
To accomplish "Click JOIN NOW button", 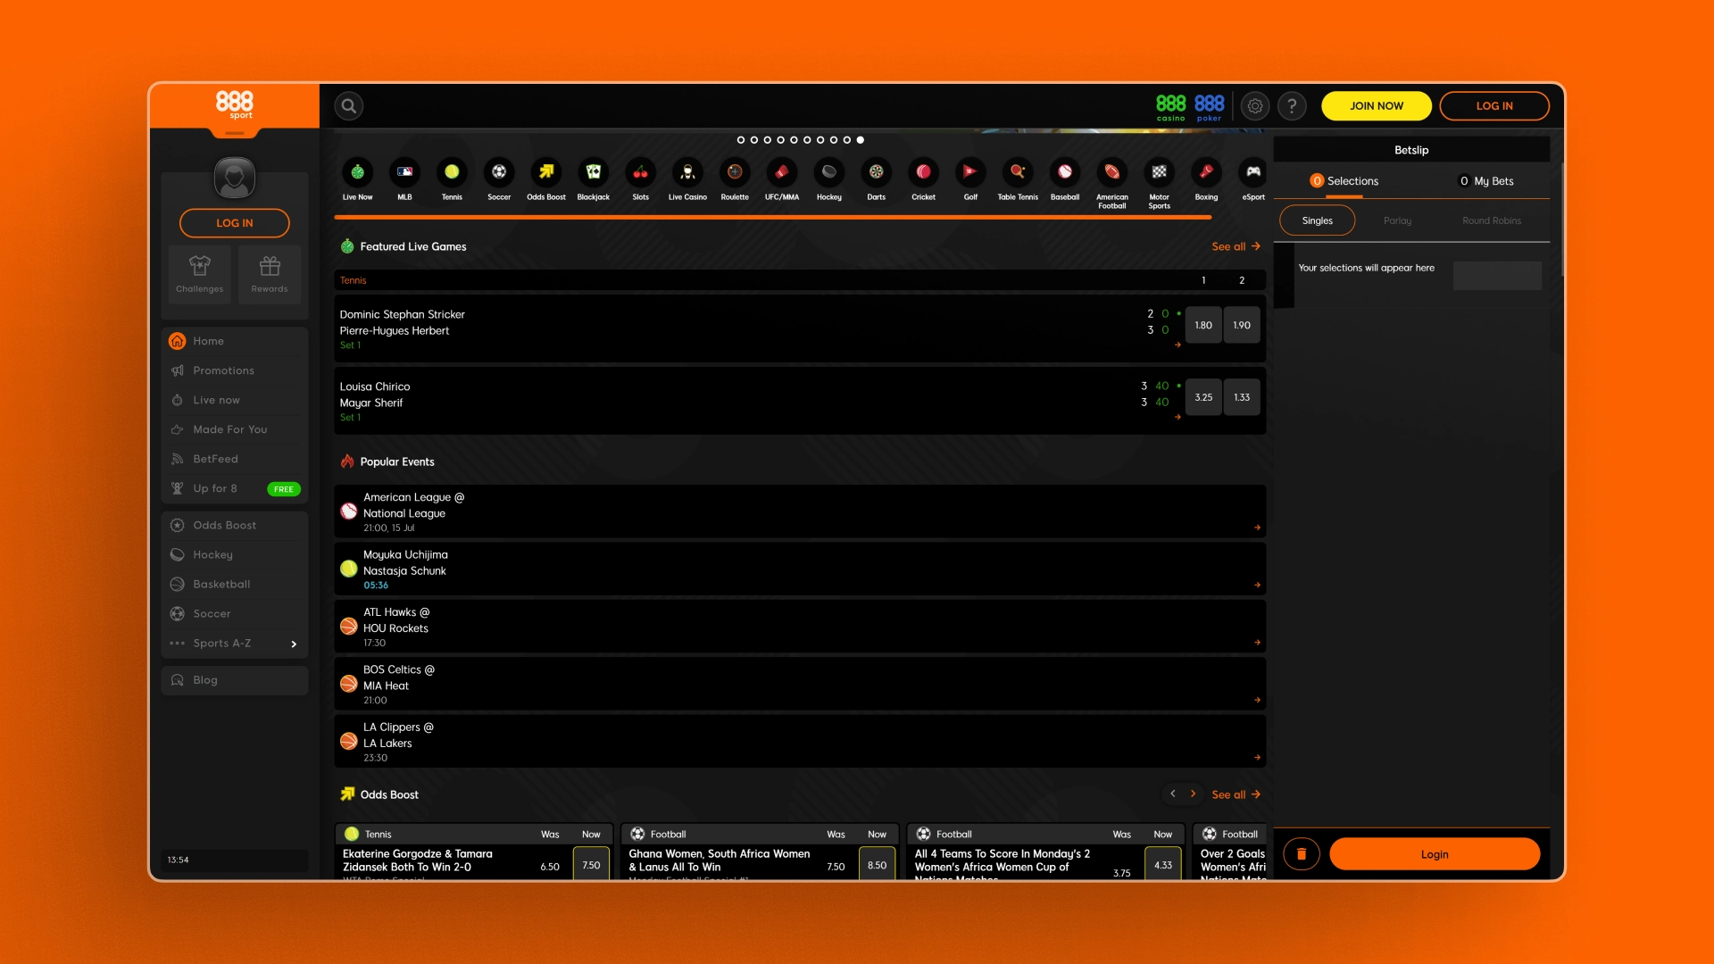I will pos(1376,106).
